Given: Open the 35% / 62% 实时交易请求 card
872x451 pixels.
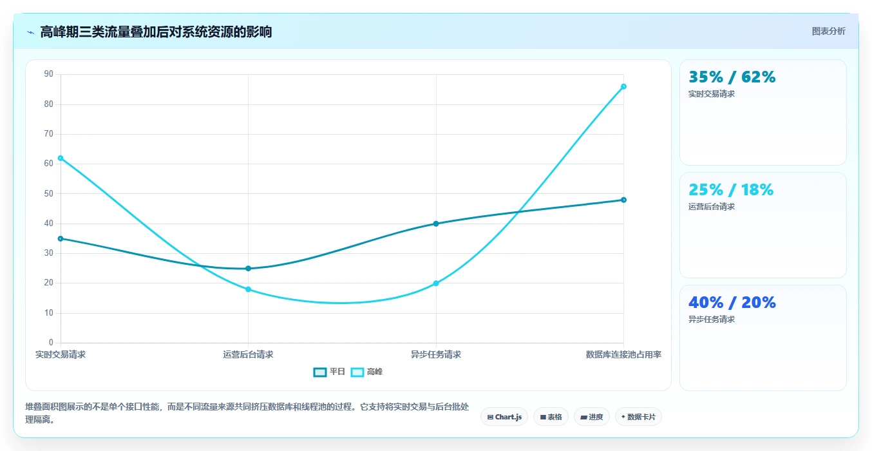Looking at the screenshot, I should (x=763, y=112).
